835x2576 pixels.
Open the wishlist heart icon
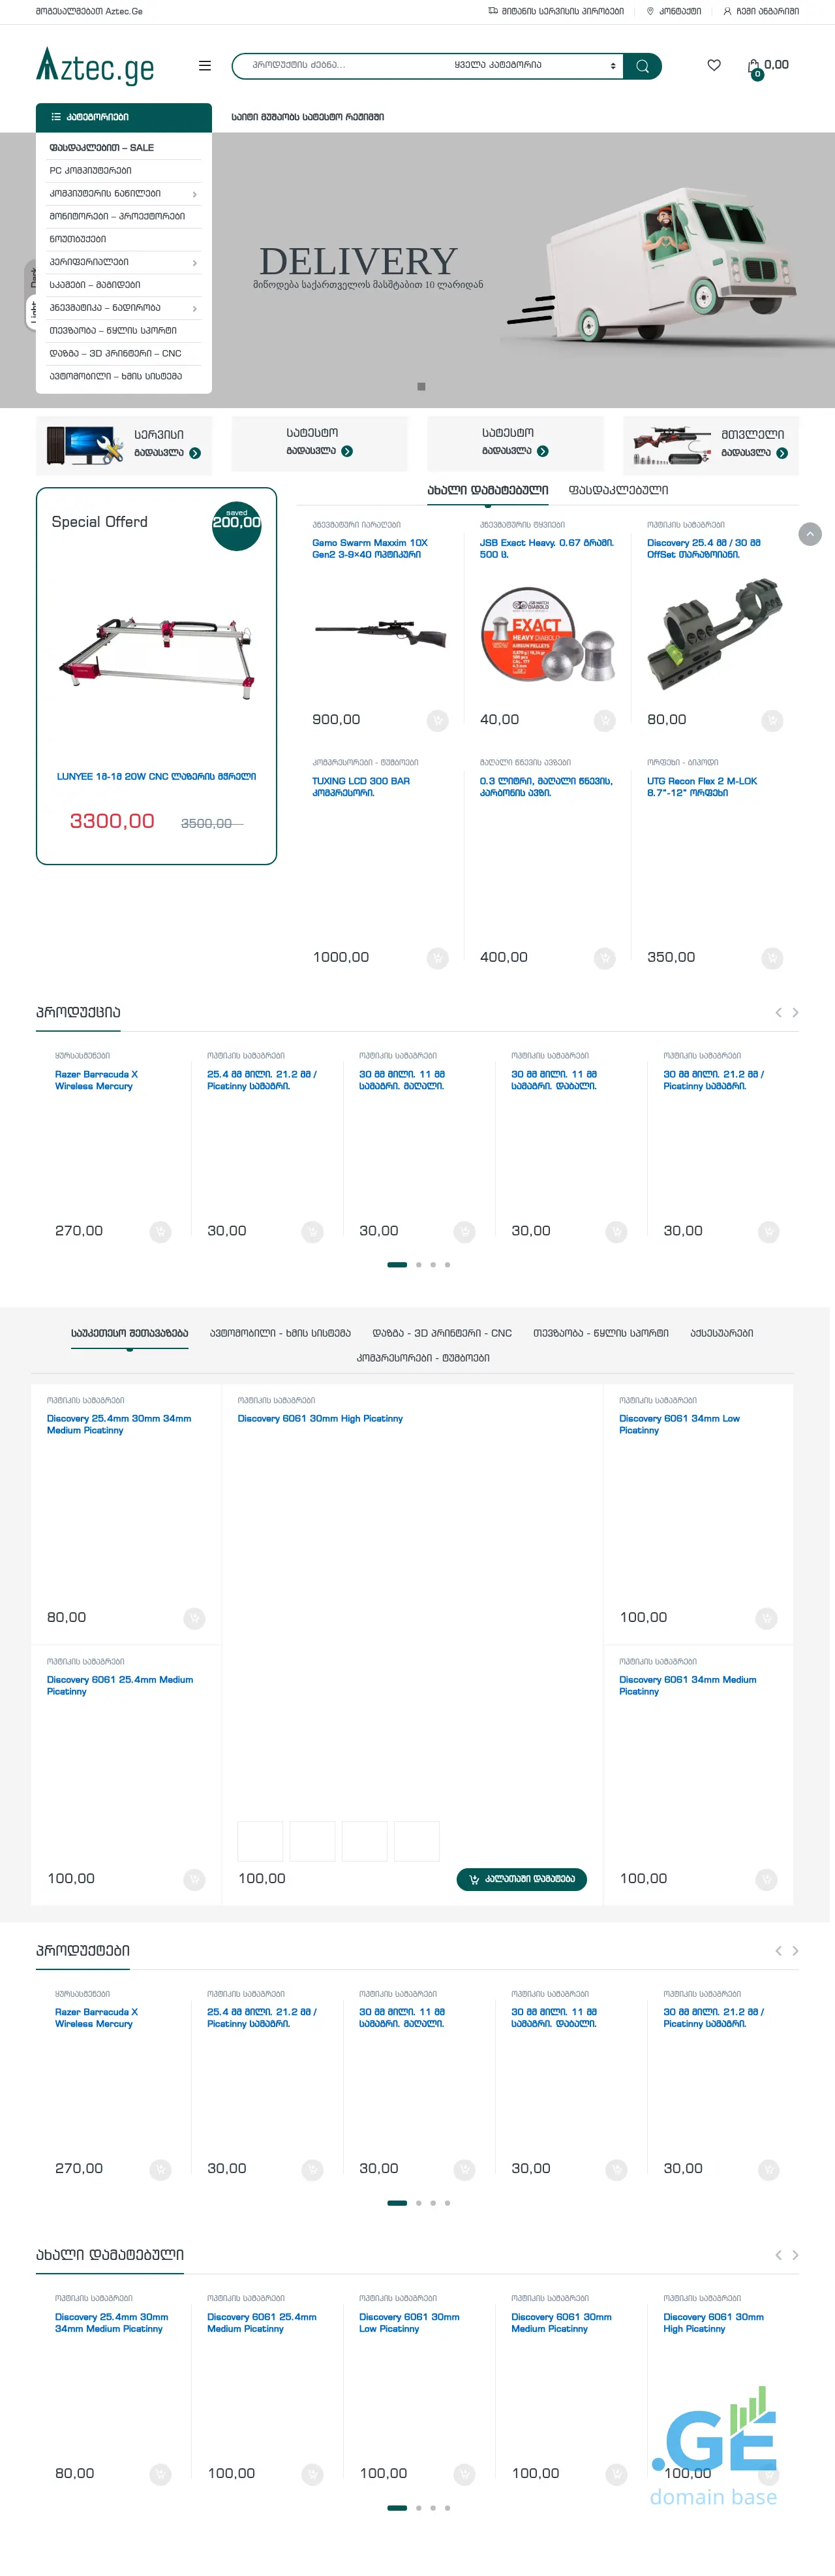point(713,65)
